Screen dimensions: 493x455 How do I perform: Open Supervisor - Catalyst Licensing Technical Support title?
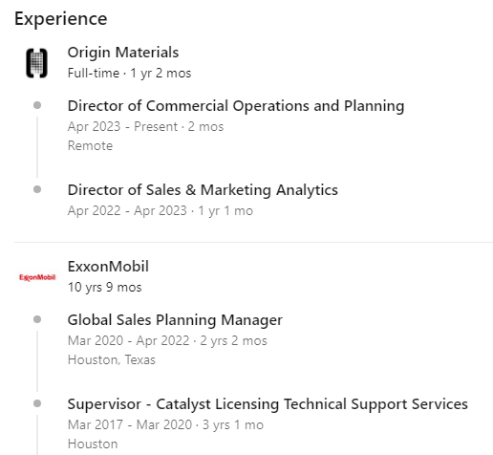(268, 404)
